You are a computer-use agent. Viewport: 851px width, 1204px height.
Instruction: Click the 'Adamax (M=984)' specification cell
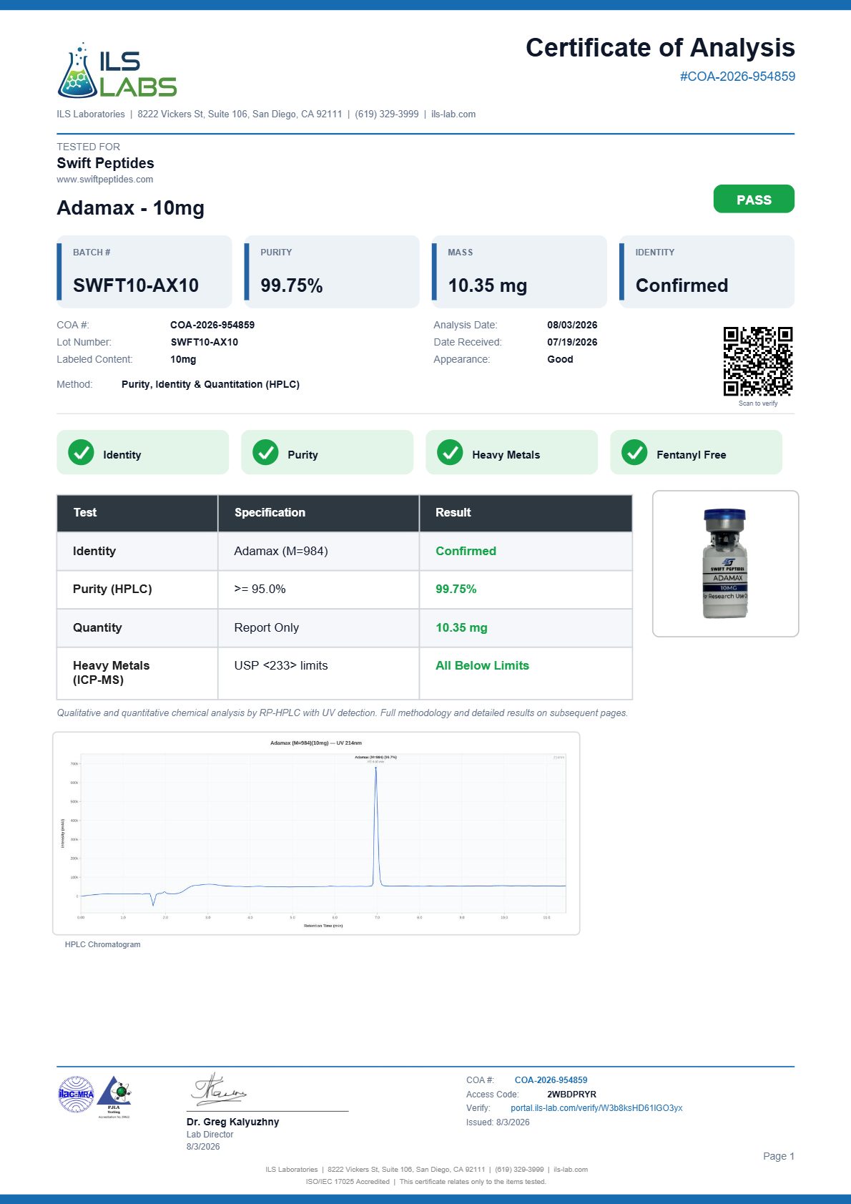pyautogui.click(x=318, y=552)
